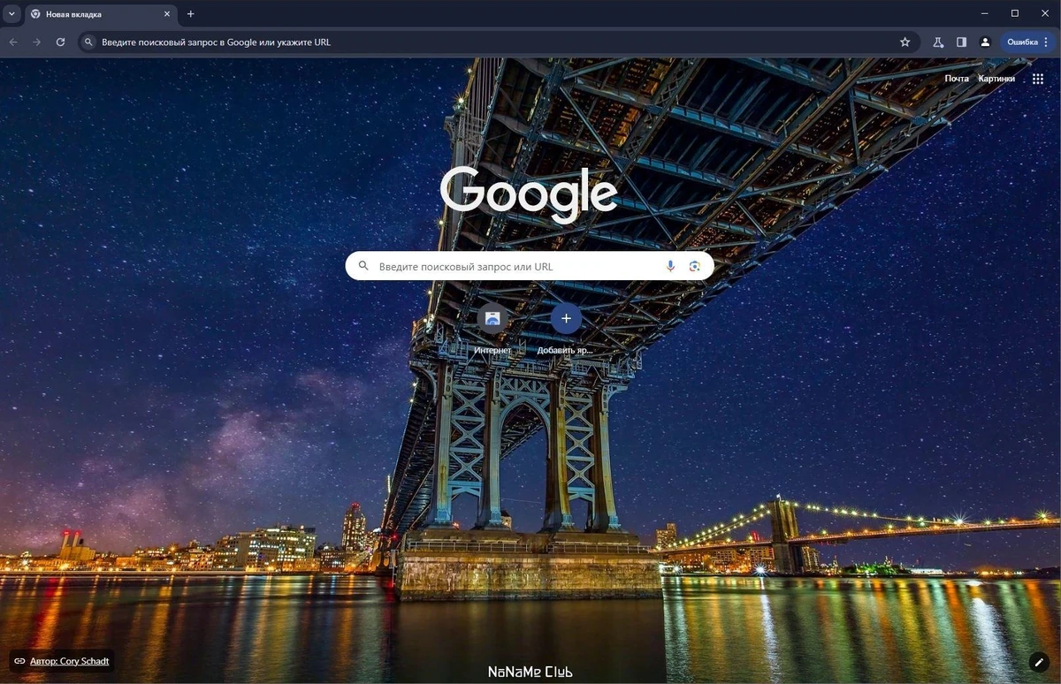1061x684 pixels.
Task: Click the Google search box
Action: pyautogui.click(x=530, y=266)
